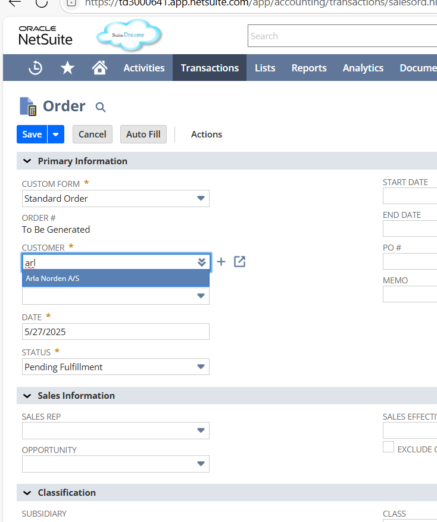Screen dimensions: 437x522
Task: Collapse the Primary Information section
Action: coord(27,161)
